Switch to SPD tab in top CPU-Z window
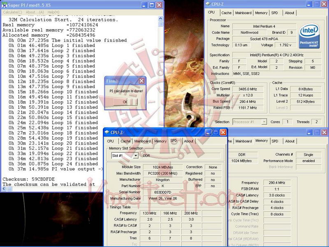The width and height of the screenshot is (329, 247). click(x=274, y=13)
